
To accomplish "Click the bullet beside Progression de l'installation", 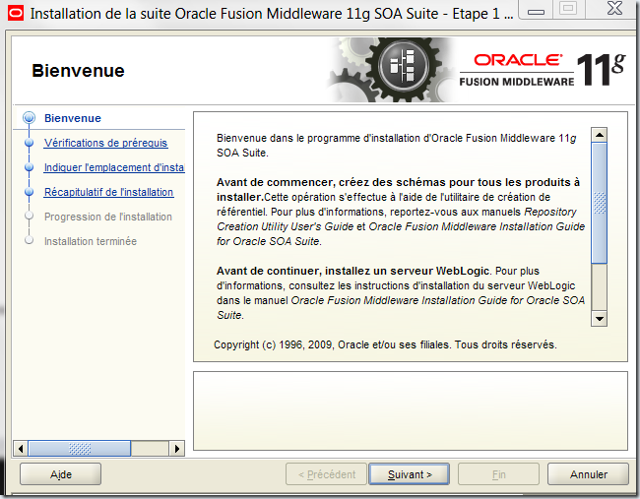I will [x=29, y=216].
